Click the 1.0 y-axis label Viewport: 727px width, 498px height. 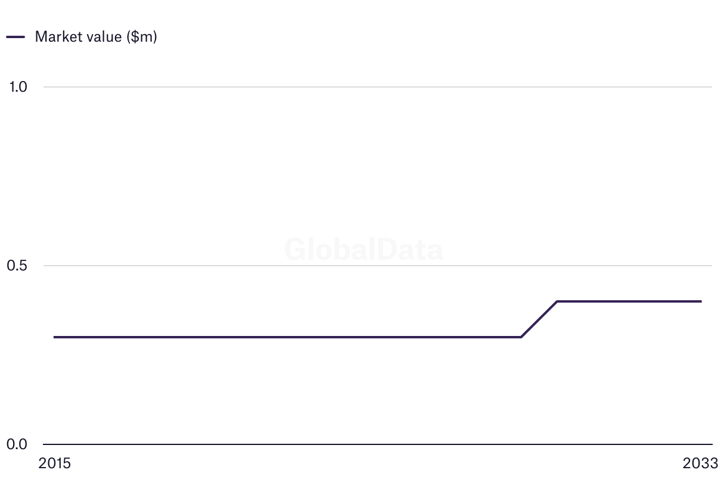[x=18, y=87]
